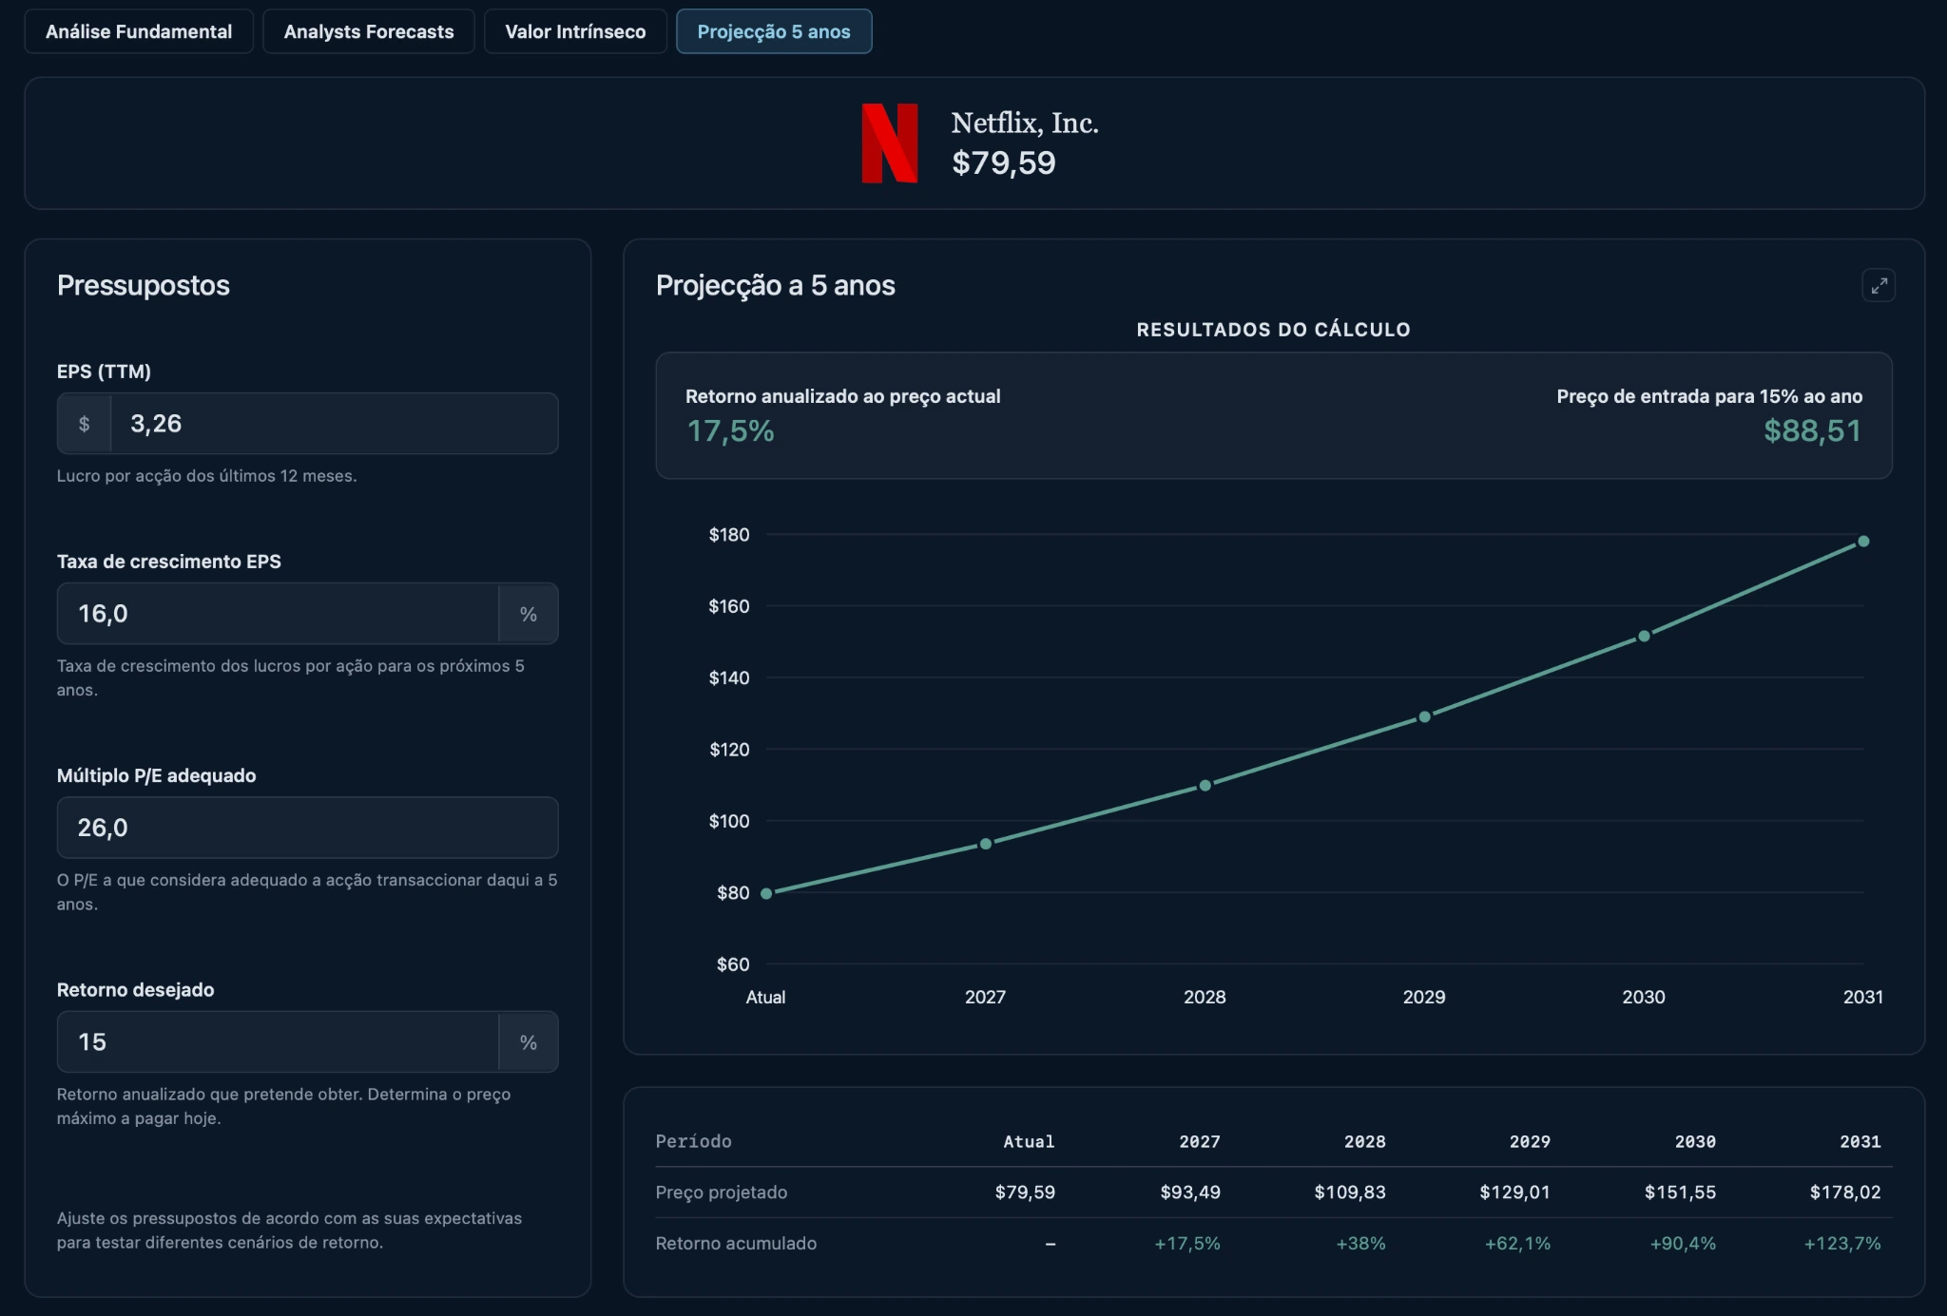Expand the projection chart to fullscreen
The width and height of the screenshot is (1947, 1316).
(1879, 285)
